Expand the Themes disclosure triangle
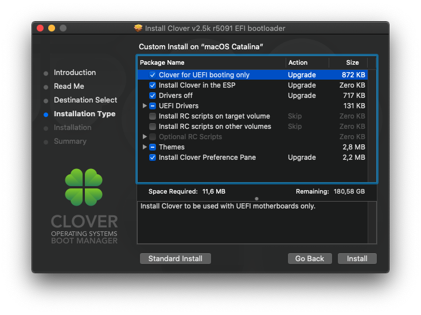This screenshot has height=315, width=421. [145, 147]
